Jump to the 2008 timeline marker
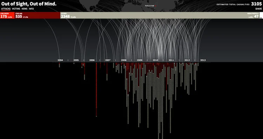 tap(124, 60)
